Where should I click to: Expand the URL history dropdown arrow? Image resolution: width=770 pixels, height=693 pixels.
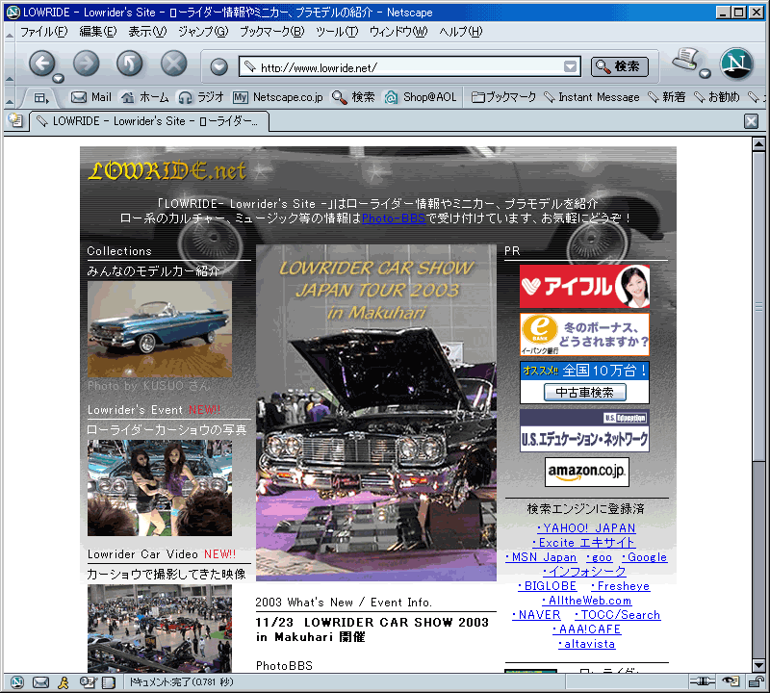point(570,66)
